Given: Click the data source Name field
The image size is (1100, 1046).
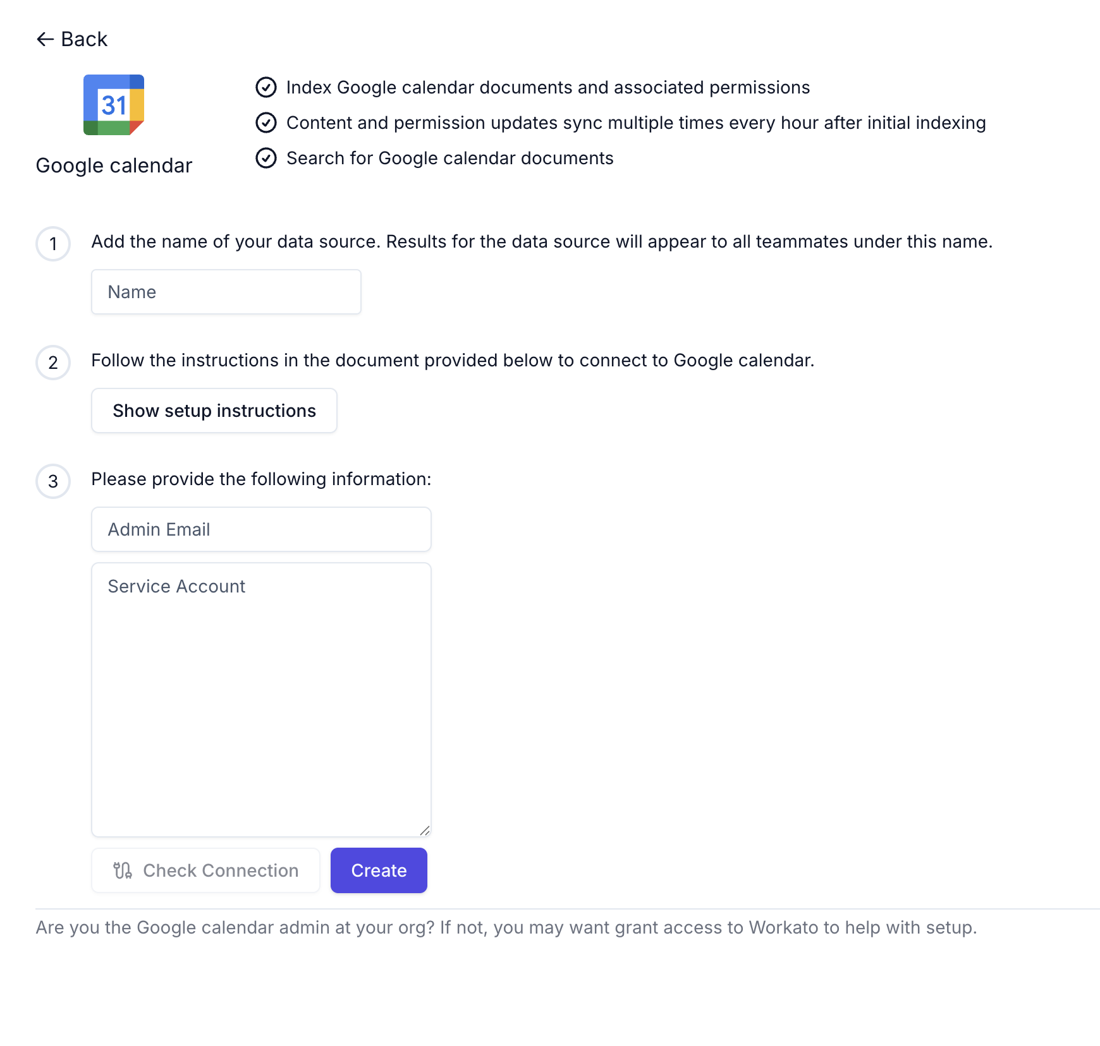Looking at the screenshot, I should point(226,291).
